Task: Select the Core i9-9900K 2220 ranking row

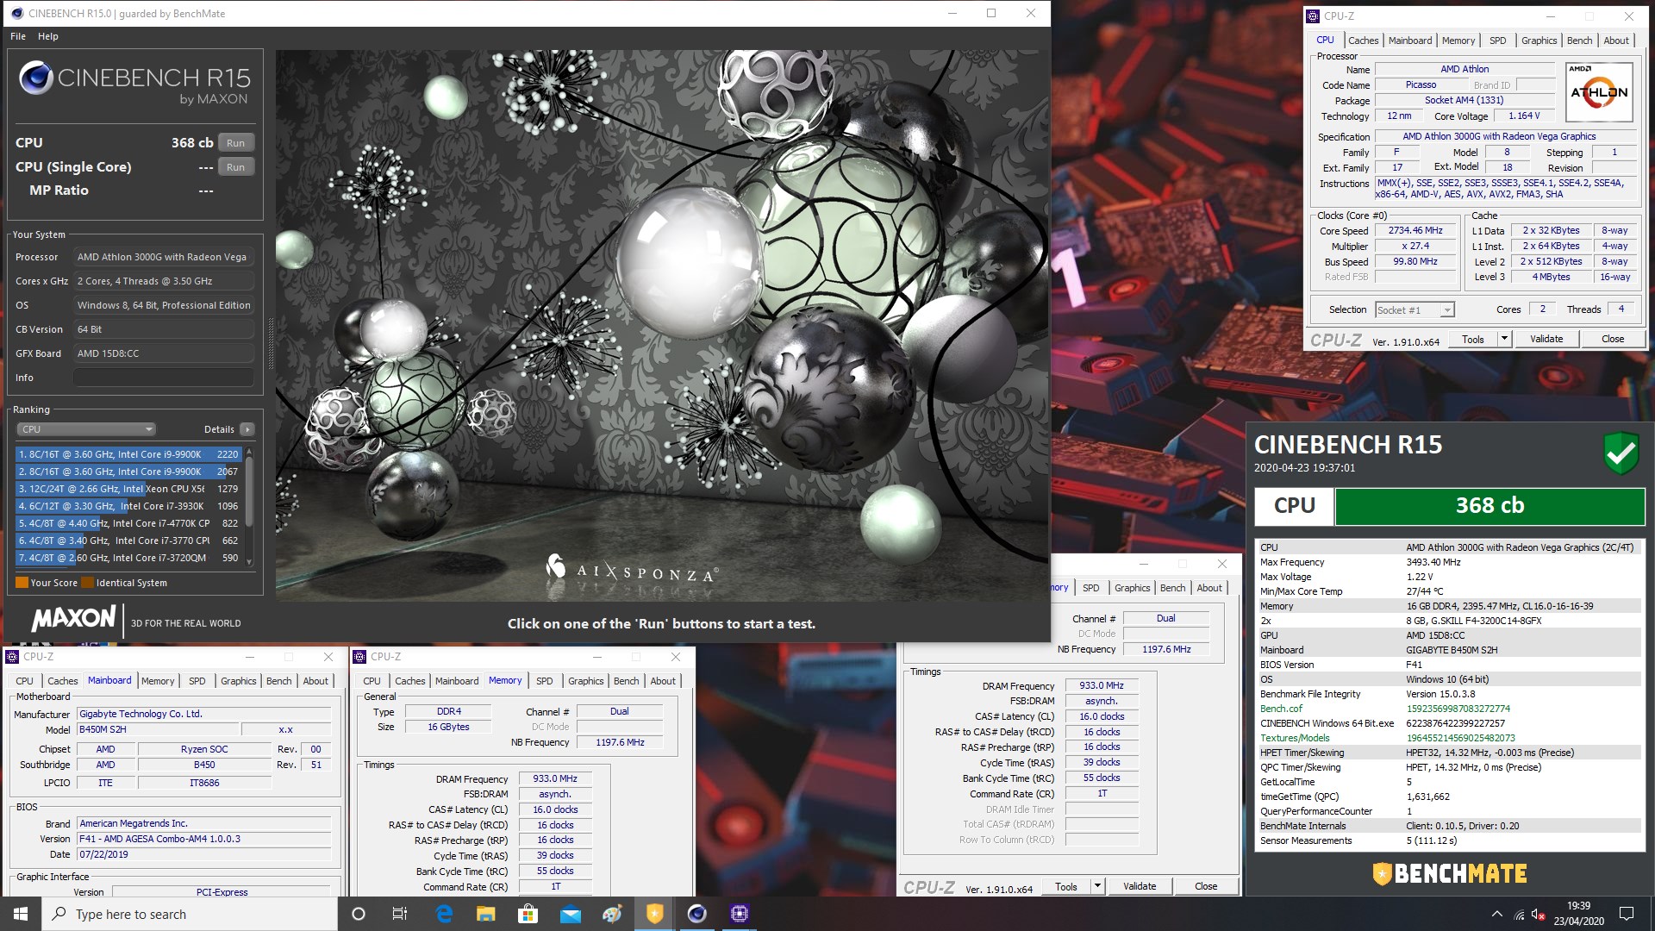Action: pyautogui.click(x=128, y=454)
